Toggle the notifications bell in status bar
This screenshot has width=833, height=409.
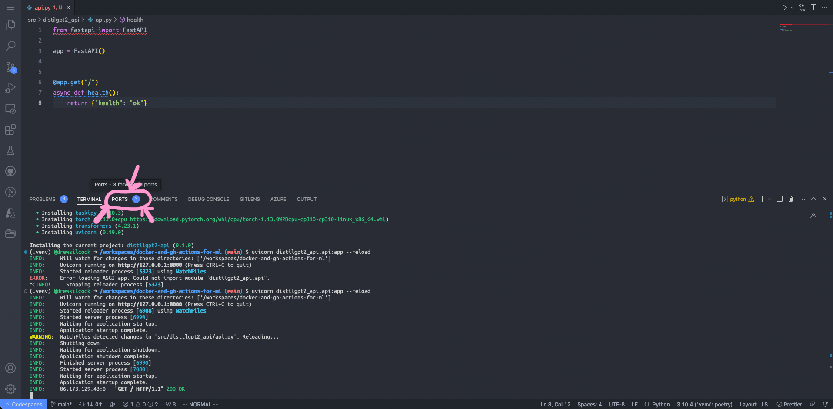(826, 404)
